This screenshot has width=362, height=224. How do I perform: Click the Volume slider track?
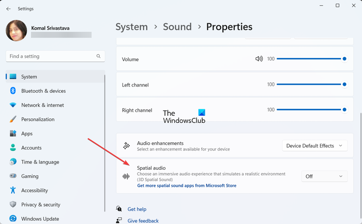[x=310, y=59]
